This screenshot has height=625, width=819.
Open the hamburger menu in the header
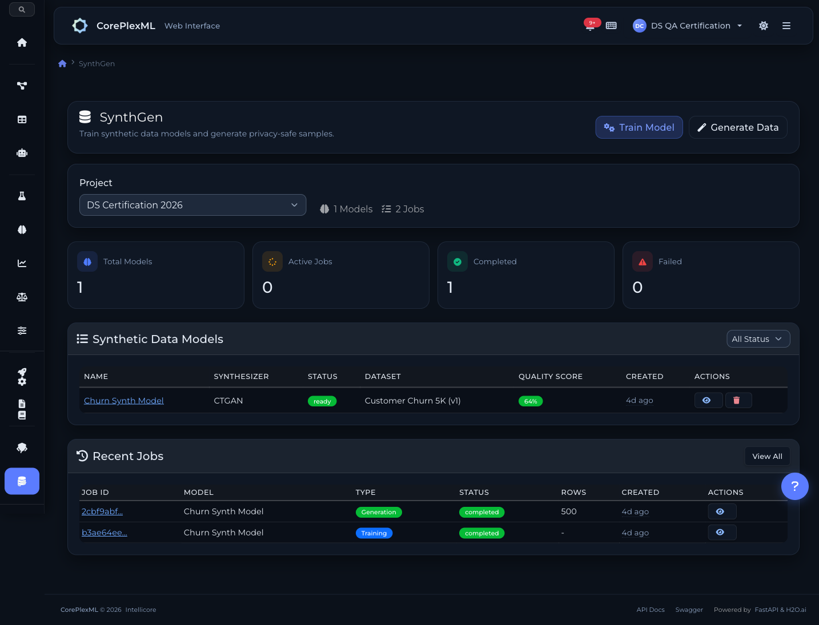(786, 26)
